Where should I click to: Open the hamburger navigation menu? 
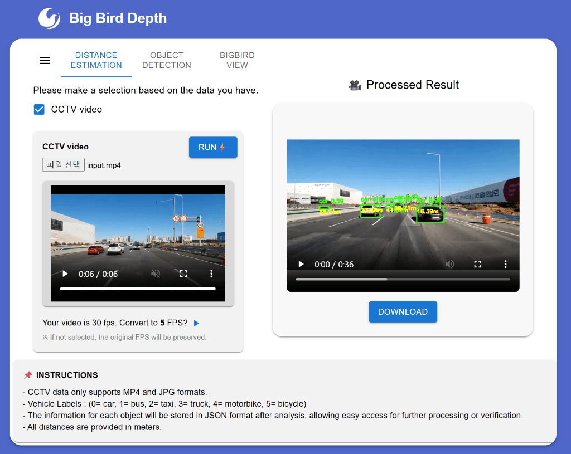coord(45,61)
